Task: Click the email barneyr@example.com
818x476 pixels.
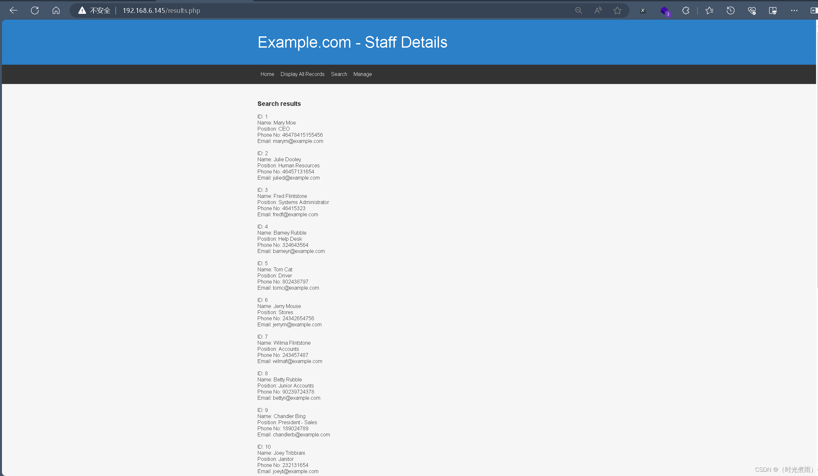Action: coord(299,251)
